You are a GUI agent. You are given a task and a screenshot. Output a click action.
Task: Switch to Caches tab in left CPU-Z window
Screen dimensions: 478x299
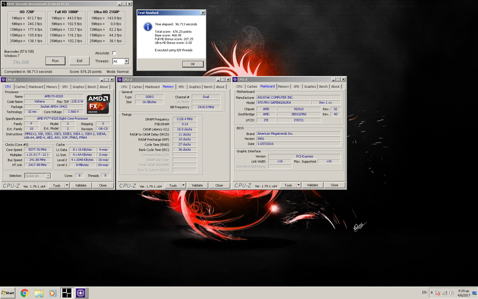[20, 87]
